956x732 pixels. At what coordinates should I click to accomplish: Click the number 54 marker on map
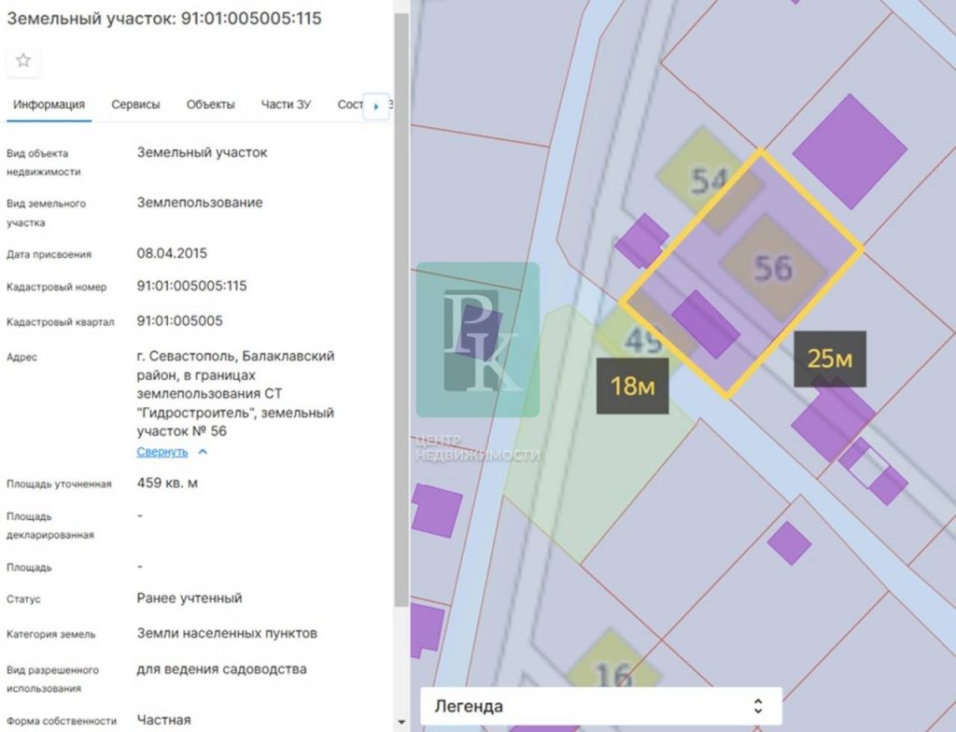pos(709,180)
